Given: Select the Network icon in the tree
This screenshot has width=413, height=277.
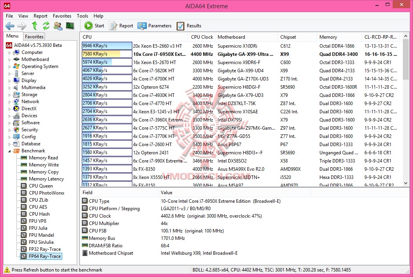Looking at the screenshot, I should point(16,102).
